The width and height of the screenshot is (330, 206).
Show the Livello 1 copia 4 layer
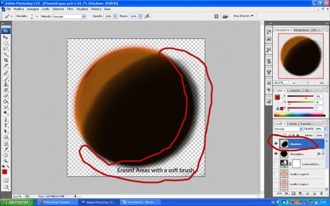click(x=276, y=174)
